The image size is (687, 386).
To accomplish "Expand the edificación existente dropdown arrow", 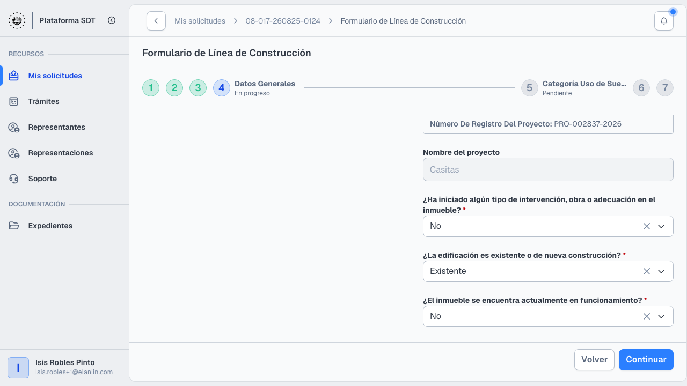I will click(662, 271).
